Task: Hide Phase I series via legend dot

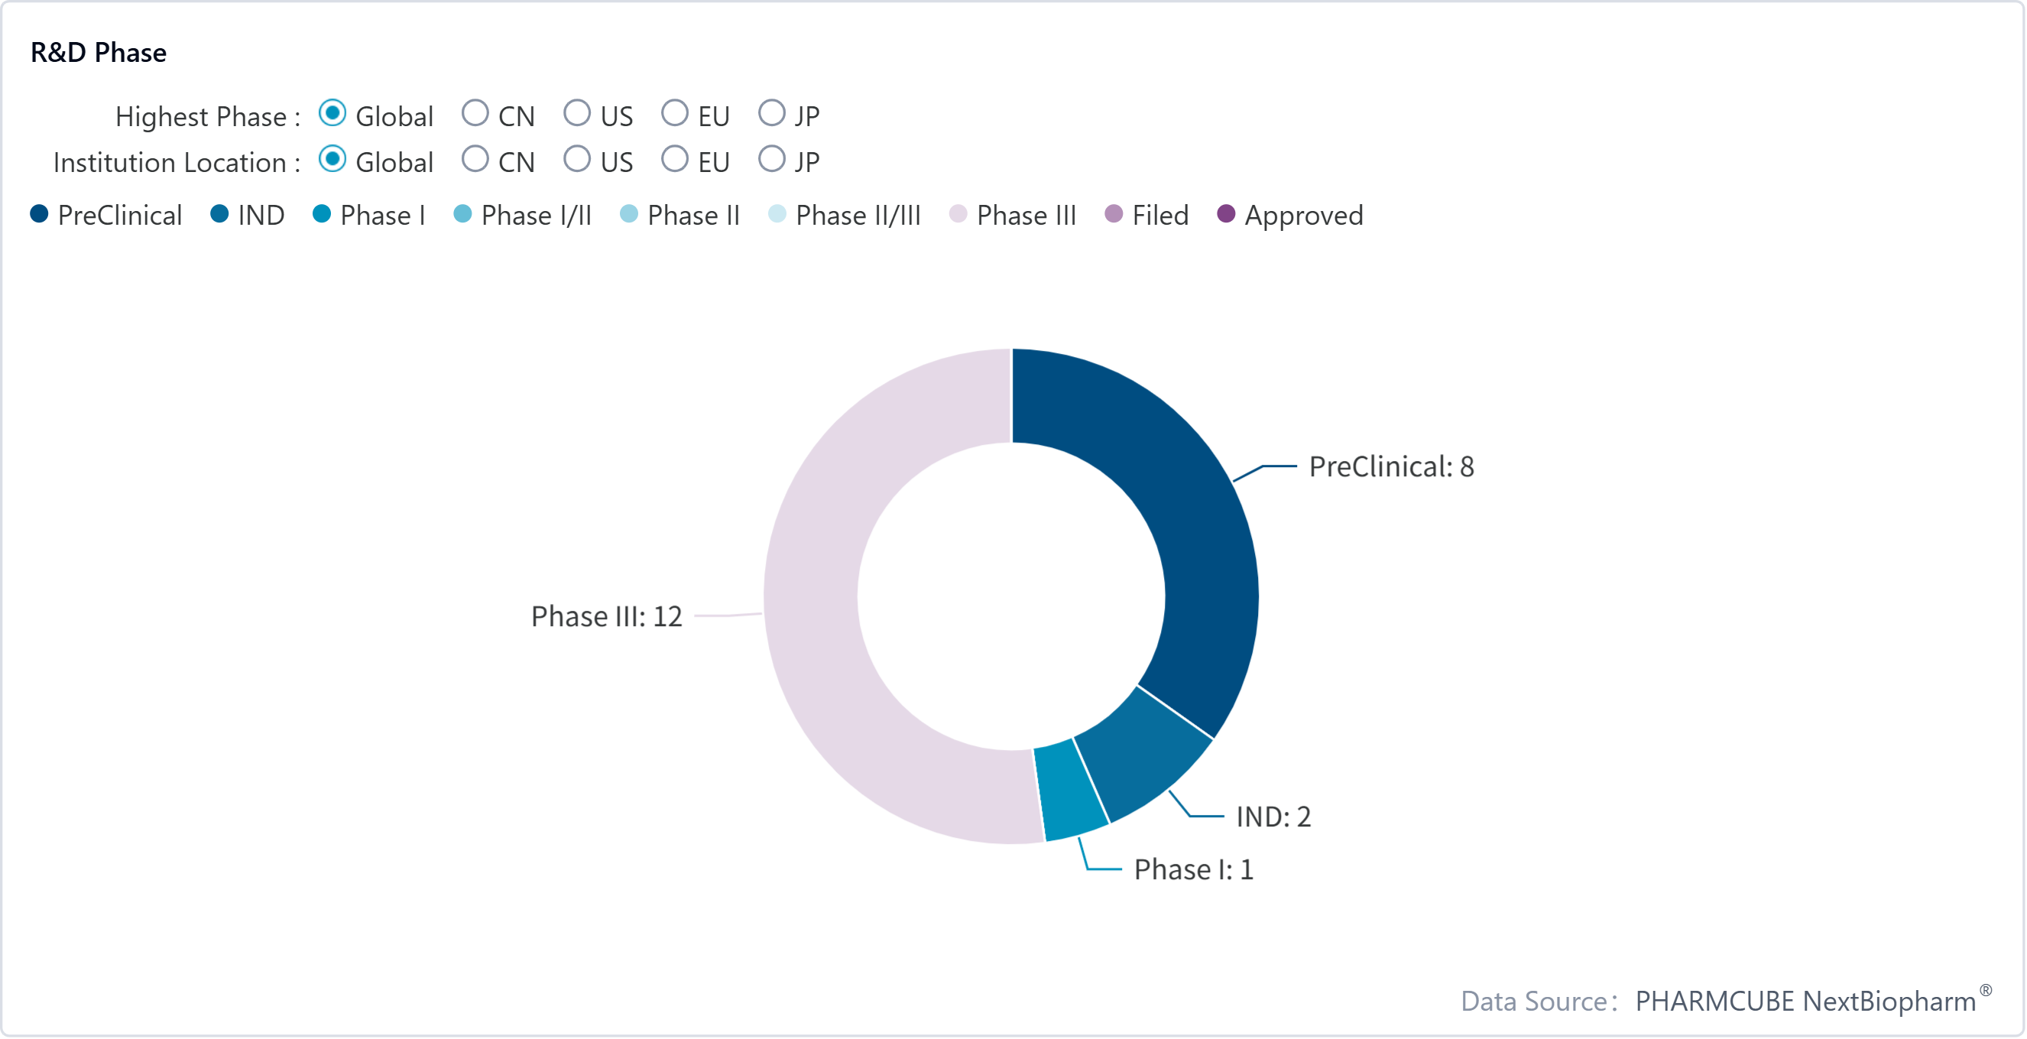Action: point(321,214)
